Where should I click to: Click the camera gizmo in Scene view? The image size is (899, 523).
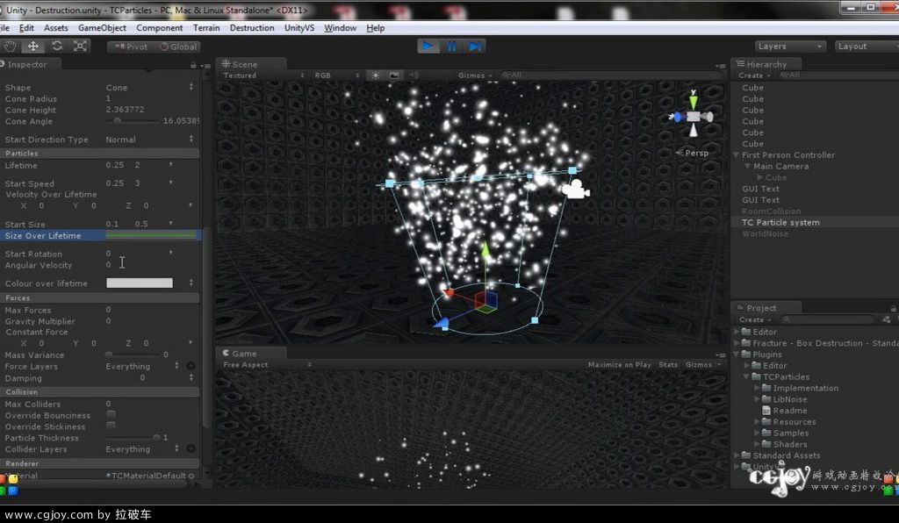574,189
